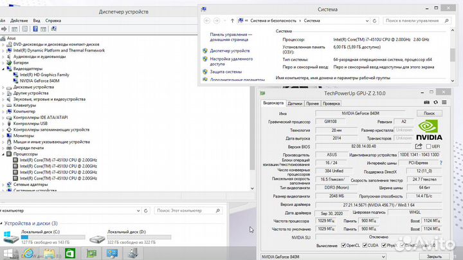The image size is (463, 260).
Task: Select NVIDIA GeForce 840M display adapter
Action: coord(40,80)
